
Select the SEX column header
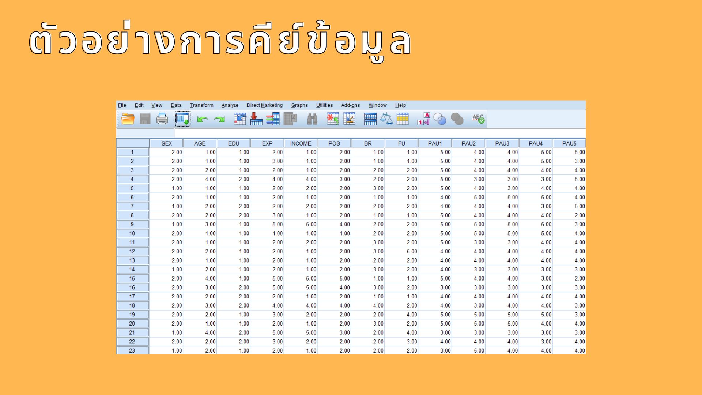166,143
